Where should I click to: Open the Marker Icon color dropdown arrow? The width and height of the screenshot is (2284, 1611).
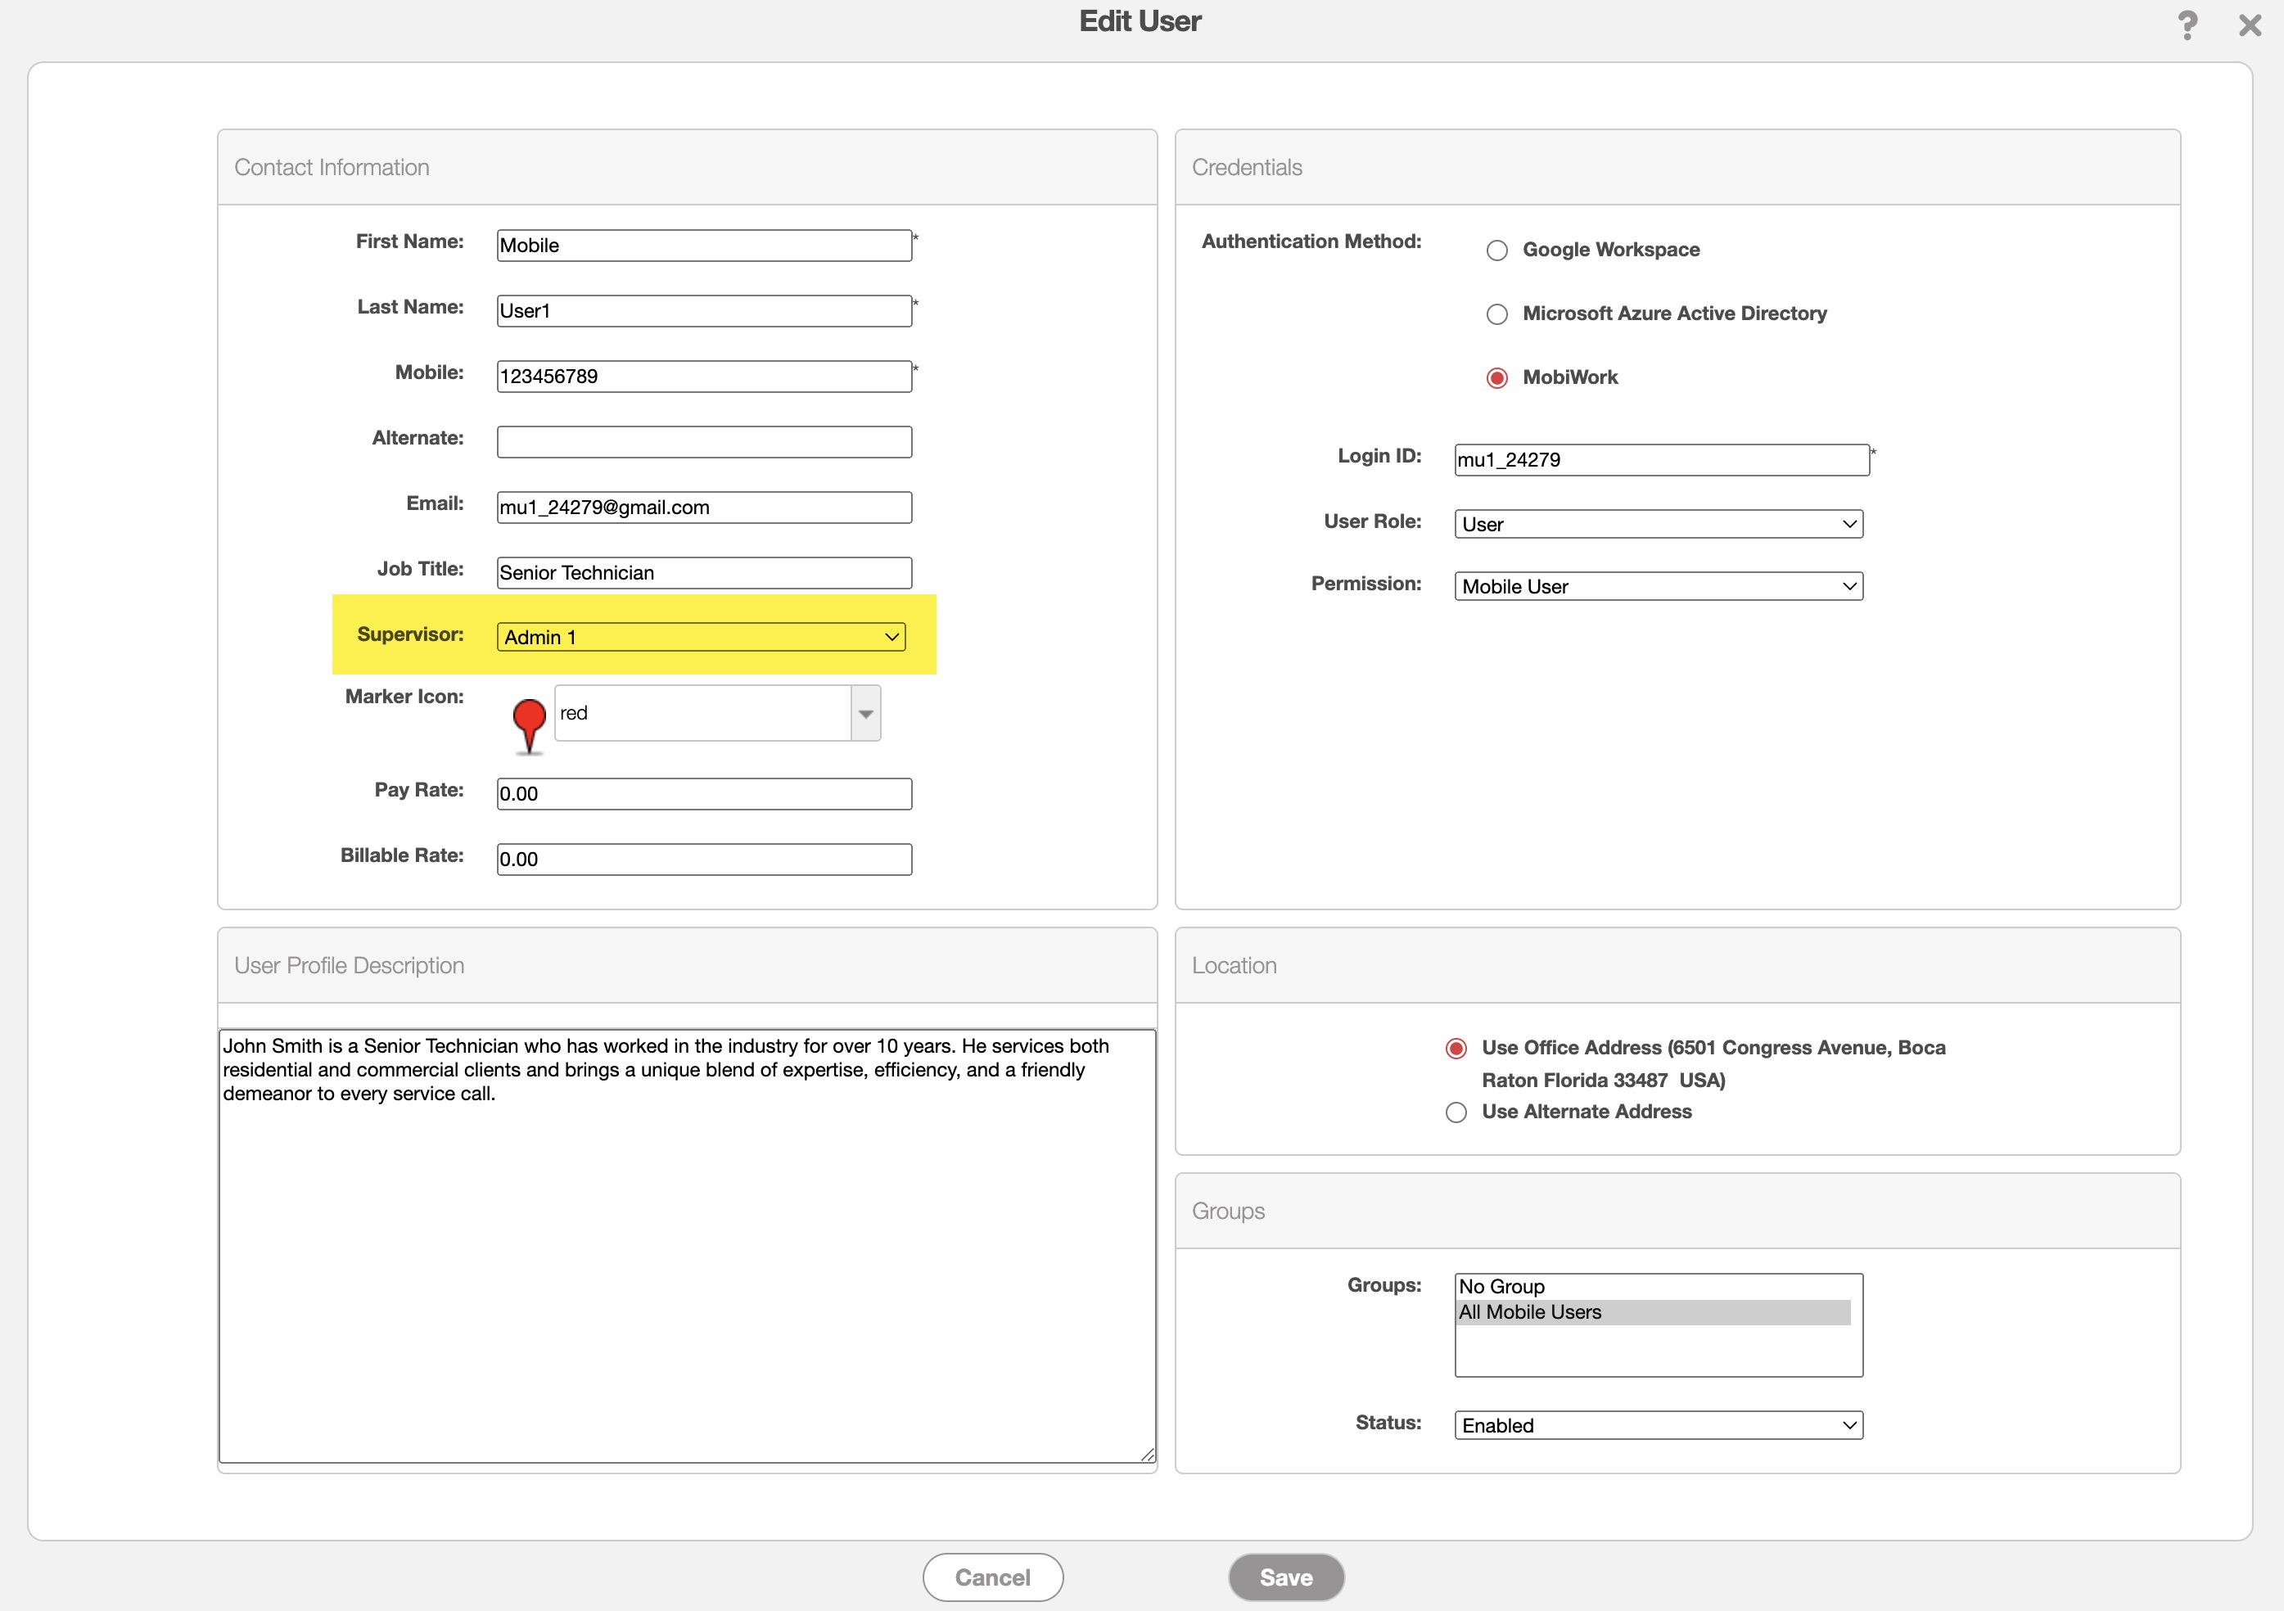[x=865, y=713]
